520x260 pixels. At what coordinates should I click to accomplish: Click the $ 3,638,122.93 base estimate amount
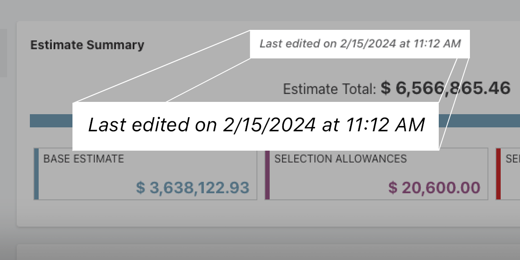[x=193, y=188]
